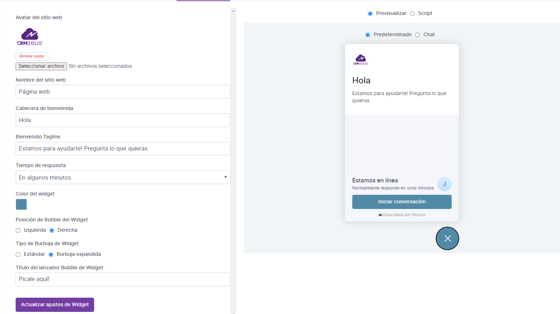Select the Derecha bubble position

click(52, 231)
